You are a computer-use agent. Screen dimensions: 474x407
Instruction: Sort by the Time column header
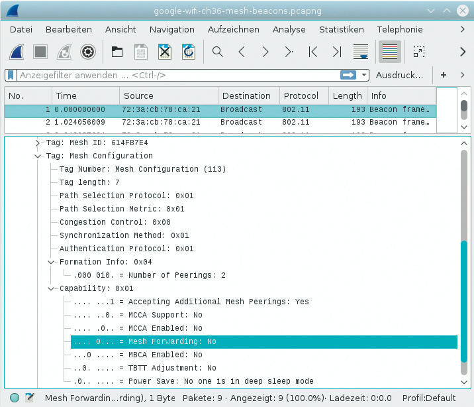pos(85,95)
